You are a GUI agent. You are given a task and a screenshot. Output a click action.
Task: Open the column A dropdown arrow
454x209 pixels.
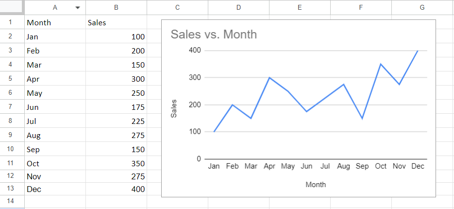tap(77, 8)
